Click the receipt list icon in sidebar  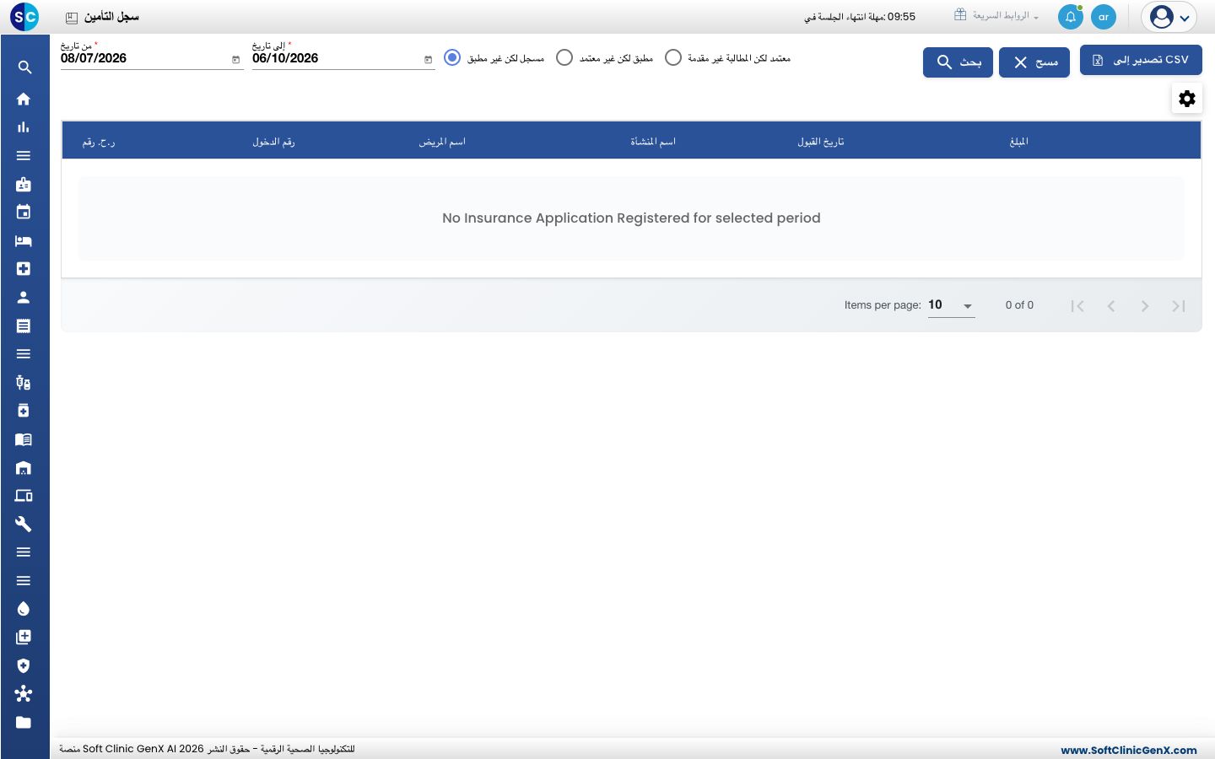tap(24, 326)
